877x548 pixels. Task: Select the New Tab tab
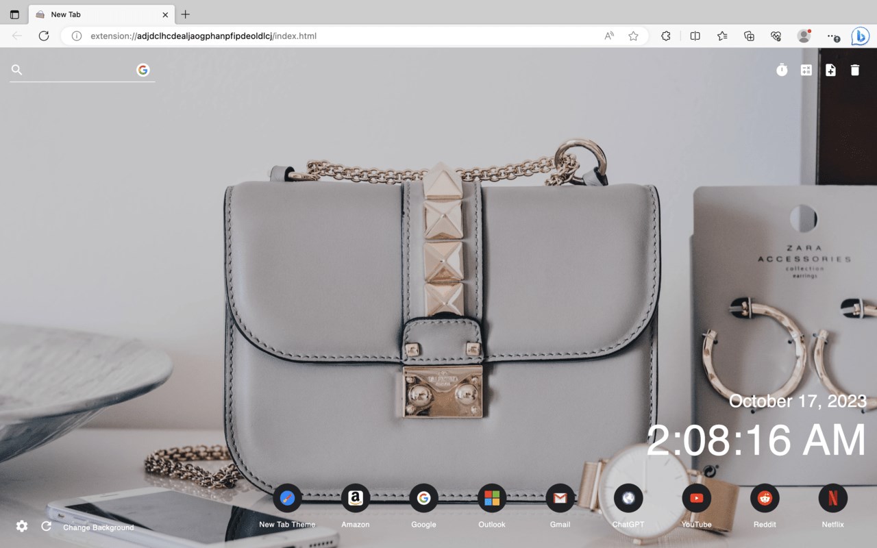[101, 14]
